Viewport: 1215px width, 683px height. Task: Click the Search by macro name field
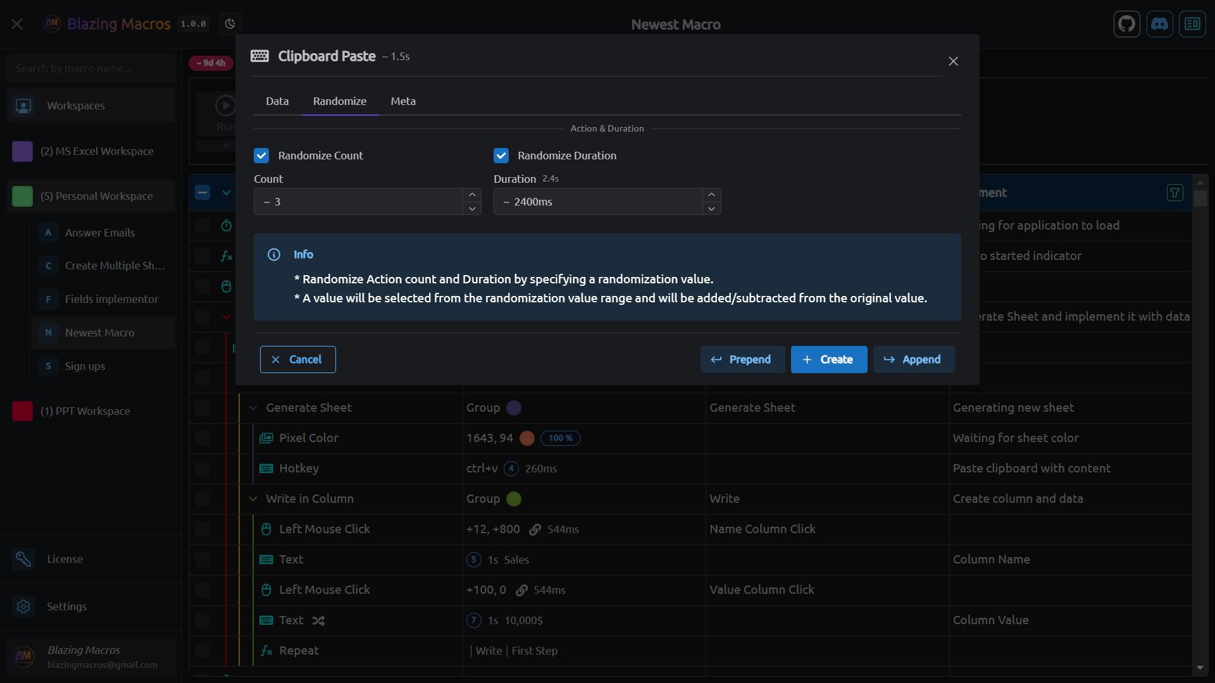point(91,68)
